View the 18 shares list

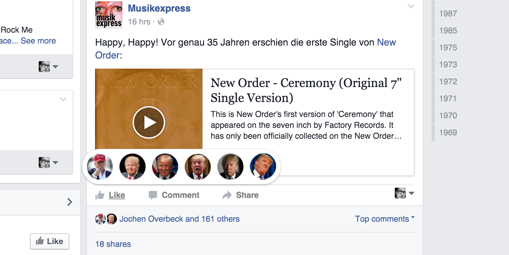113,244
